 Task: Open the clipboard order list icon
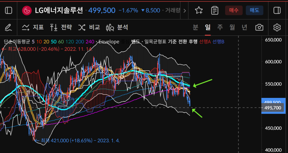[x=215, y=10]
